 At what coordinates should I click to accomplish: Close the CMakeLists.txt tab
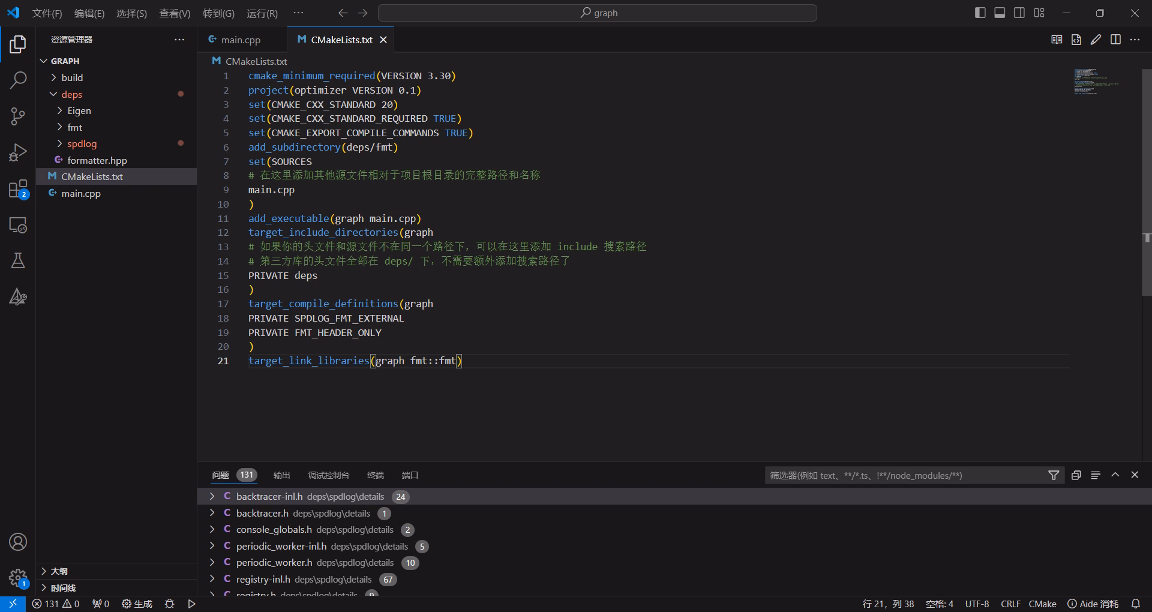(383, 40)
